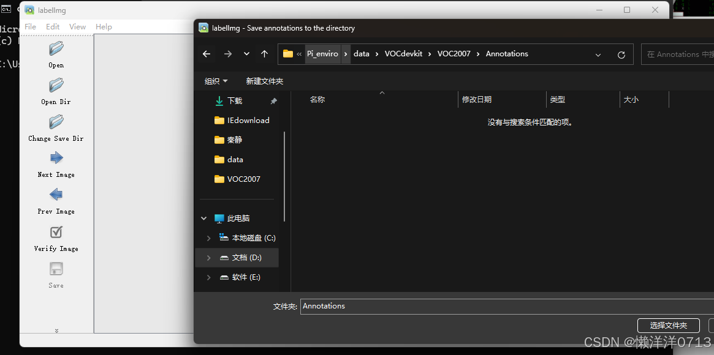
Task: Click the Open file icon in labelImg
Action: [56, 48]
